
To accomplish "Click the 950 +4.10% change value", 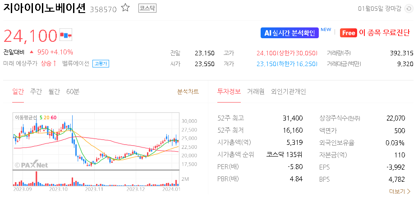I will (55, 52).
